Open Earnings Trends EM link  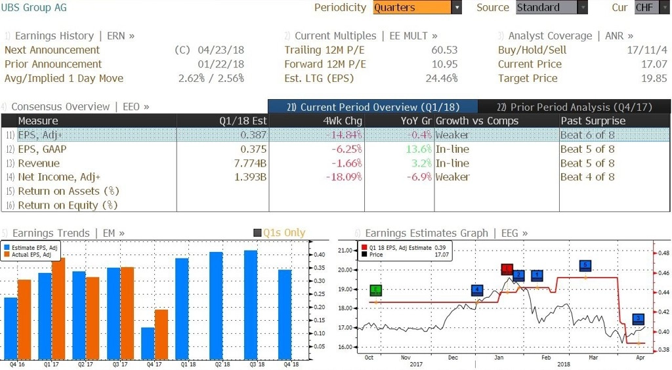pyautogui.click(x=68, y=234)
